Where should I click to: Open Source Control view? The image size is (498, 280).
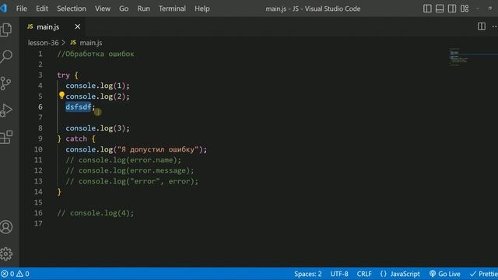click(x=6, y=83)
